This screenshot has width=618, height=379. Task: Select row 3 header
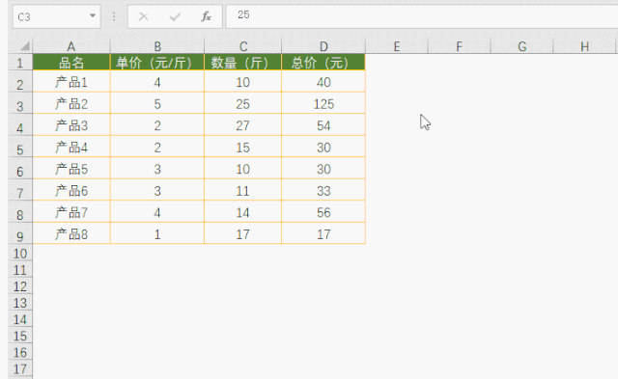point(20,104)
